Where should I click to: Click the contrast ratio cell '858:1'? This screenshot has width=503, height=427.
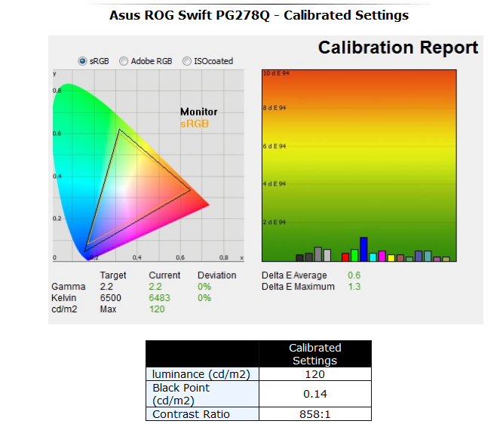click(x=315, y=414)
